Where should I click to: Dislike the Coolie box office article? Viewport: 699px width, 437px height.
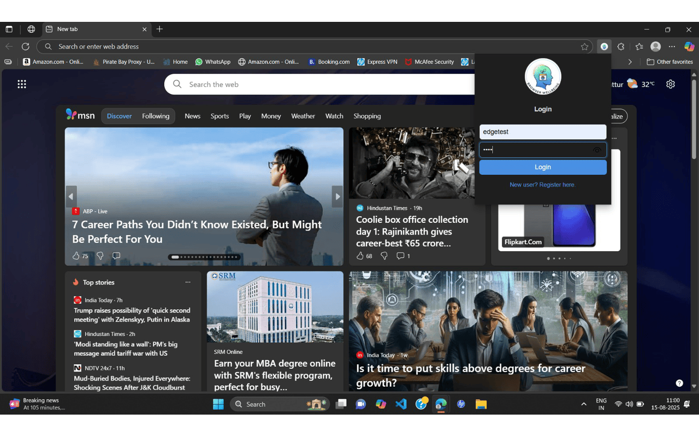click(x=384, y=256)
